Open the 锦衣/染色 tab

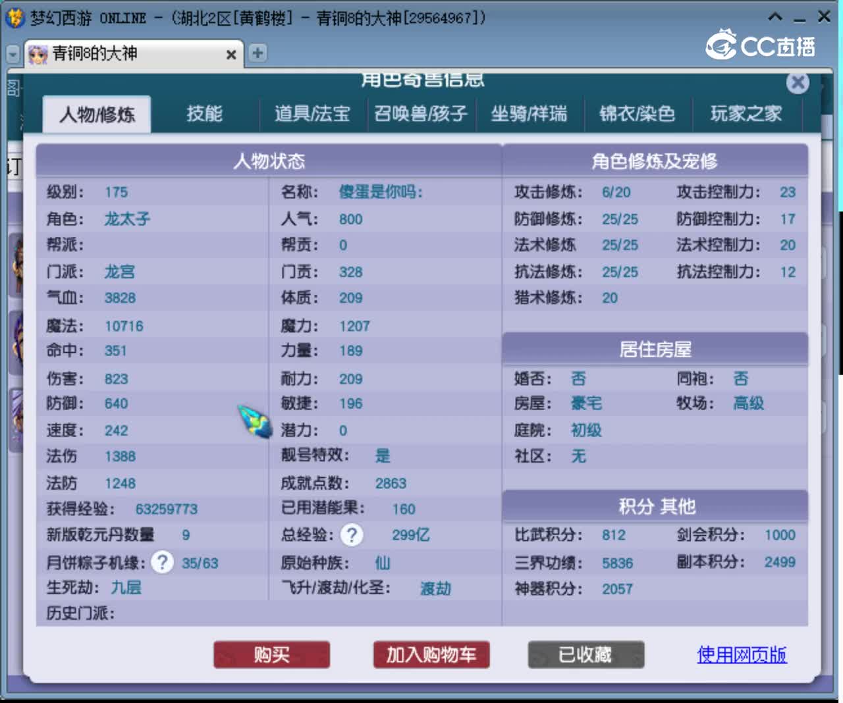637,114
